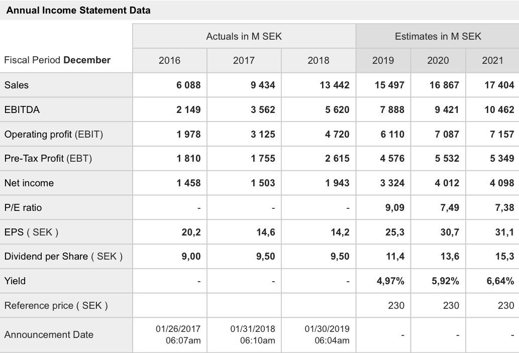Select the 2020 Pre-Tax Profit estimate 5 532
Image resolution: width=519 pixels, height=353 pixels.
pyautogui.click(x=447, y=159)
